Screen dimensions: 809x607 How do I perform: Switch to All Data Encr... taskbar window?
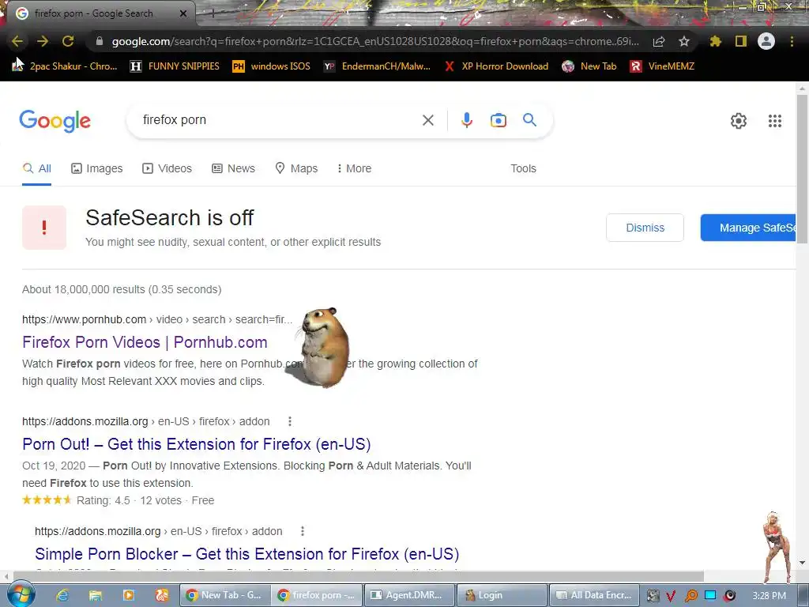[x=594, y=595]
